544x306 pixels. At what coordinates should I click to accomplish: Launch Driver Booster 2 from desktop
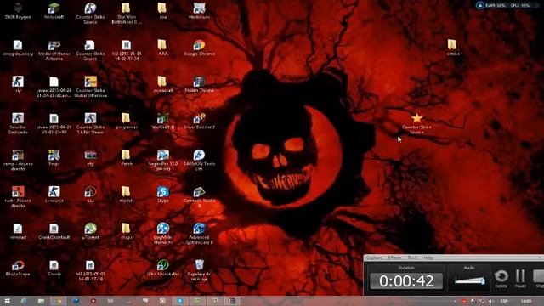(x=199, y=121)
